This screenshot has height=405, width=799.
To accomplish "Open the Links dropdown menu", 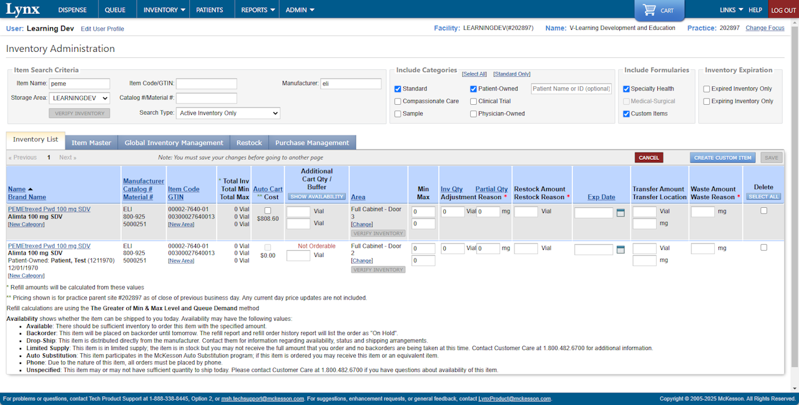I will click(731, 10).
